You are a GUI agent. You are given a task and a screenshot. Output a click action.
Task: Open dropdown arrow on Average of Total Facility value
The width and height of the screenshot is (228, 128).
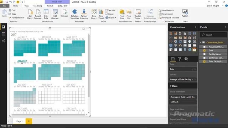pyautogui.click(x=192, y=79)
